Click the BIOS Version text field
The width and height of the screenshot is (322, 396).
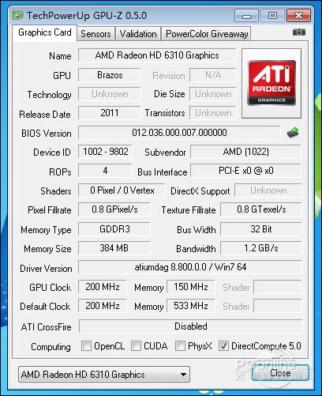tap(179, 133)
